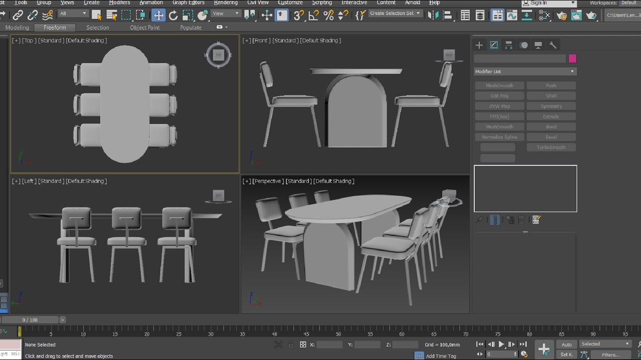Toggle Spinner Snap on main toolbar

[343, 15]
